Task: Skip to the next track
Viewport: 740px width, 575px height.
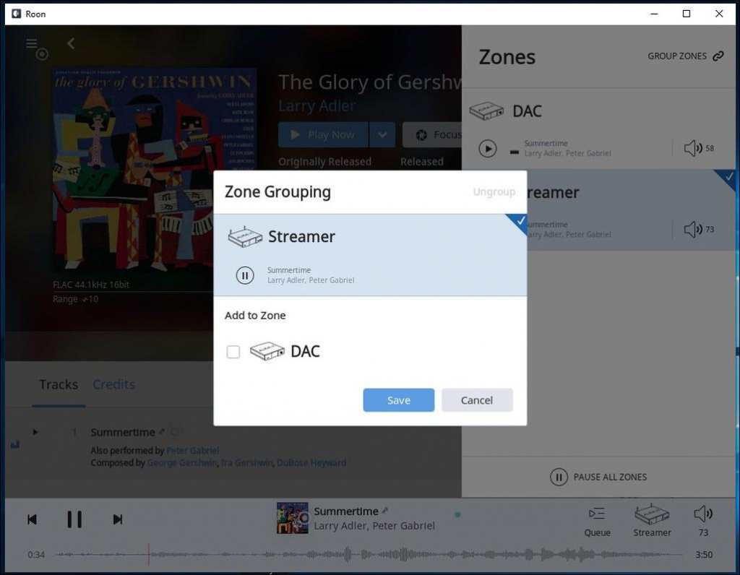Action: [118, 519]
